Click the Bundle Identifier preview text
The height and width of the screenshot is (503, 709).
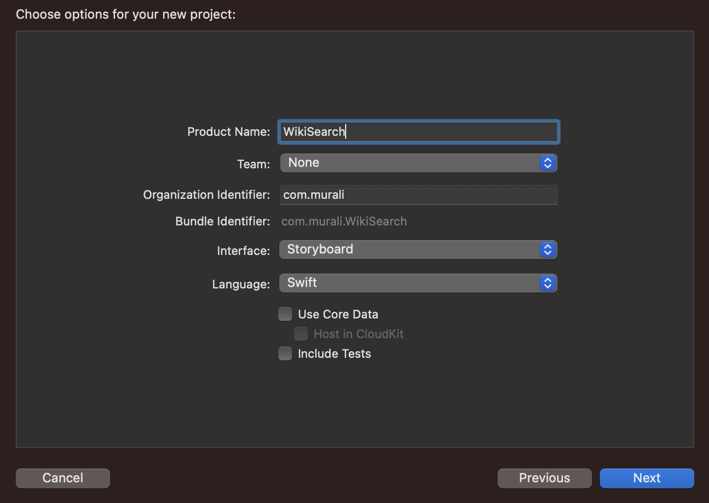pyautogui.click(x=344, y=221)
